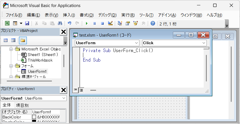
Task: Undo the last action
Action: coord(70,23)
